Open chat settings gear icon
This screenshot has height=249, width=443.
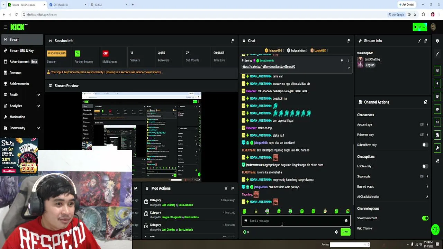tap(336, 232)
